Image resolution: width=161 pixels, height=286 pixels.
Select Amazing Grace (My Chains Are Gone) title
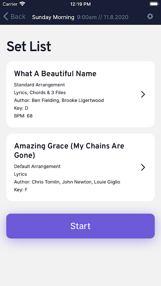coord(69,151)
